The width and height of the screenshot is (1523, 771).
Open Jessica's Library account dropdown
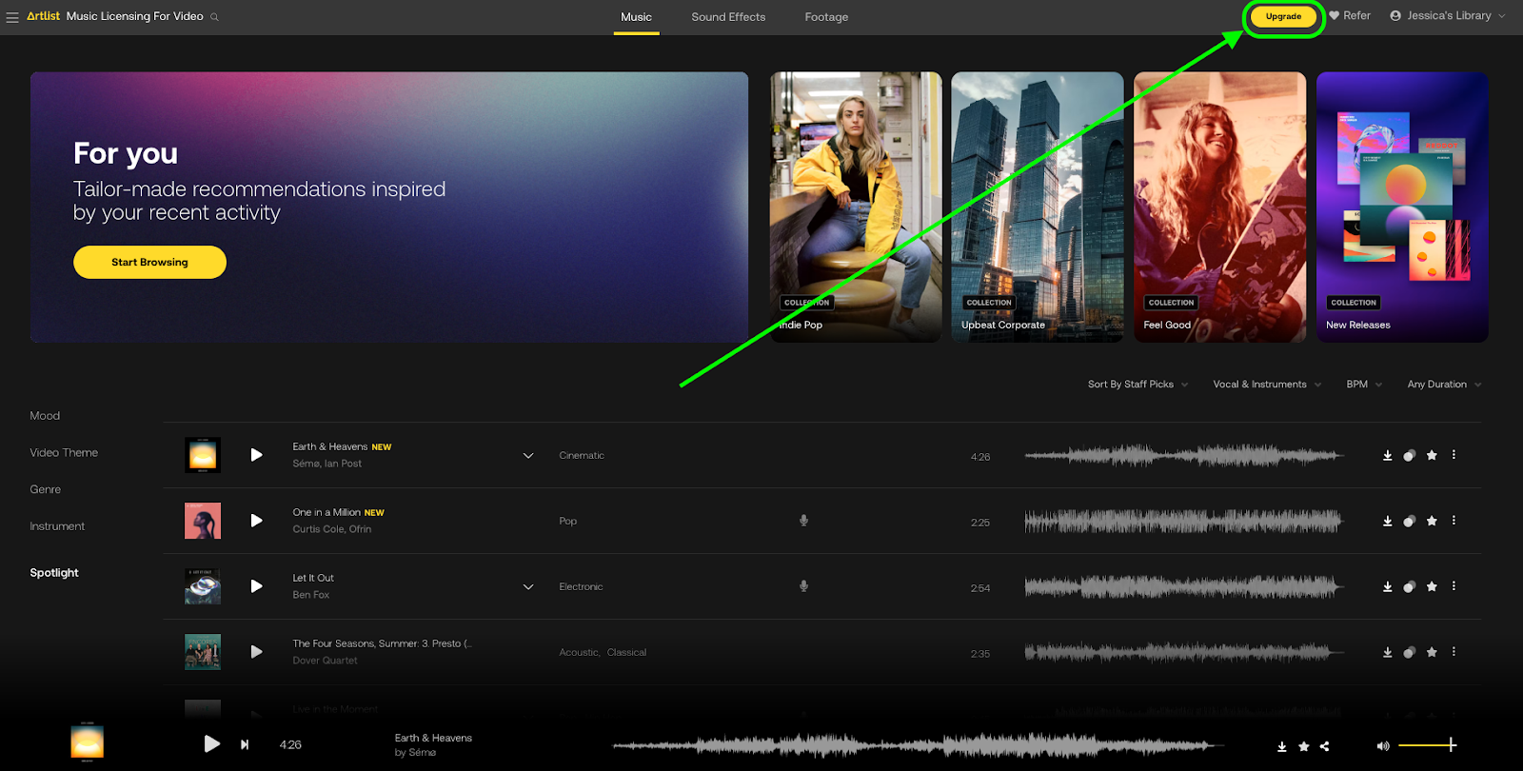[x=1448, y=16]
